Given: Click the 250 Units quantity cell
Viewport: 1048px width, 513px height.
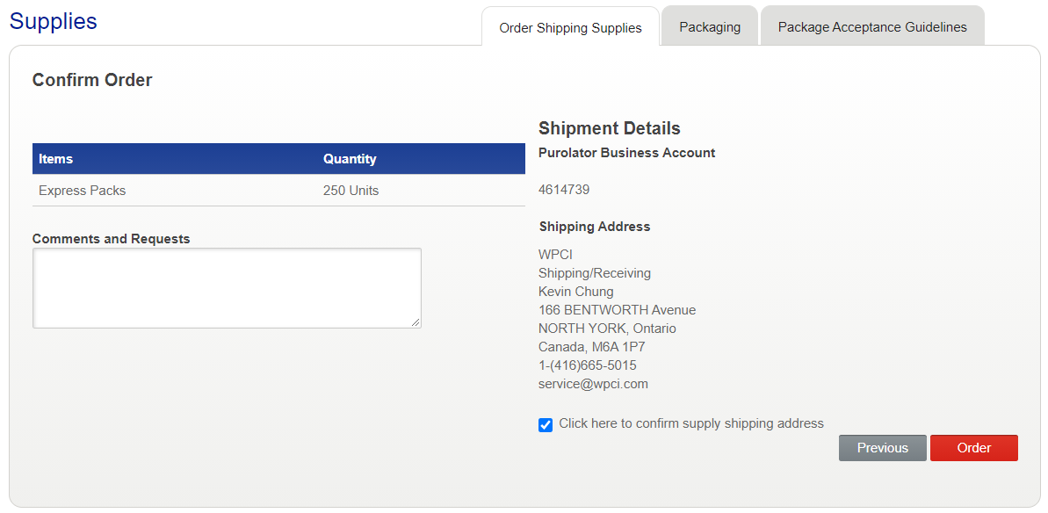Looking at the screenshot, I should point(351,191).
